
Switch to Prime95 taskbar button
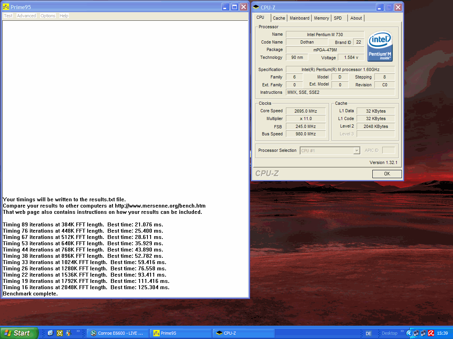pos(180,333)
